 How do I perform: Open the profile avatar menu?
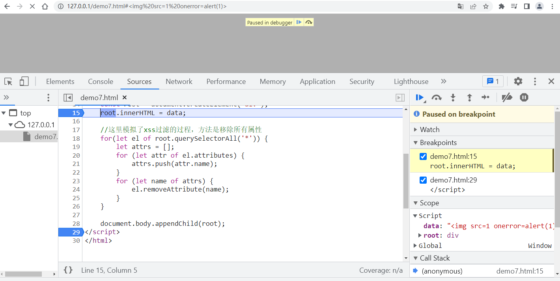coord(539,6)
